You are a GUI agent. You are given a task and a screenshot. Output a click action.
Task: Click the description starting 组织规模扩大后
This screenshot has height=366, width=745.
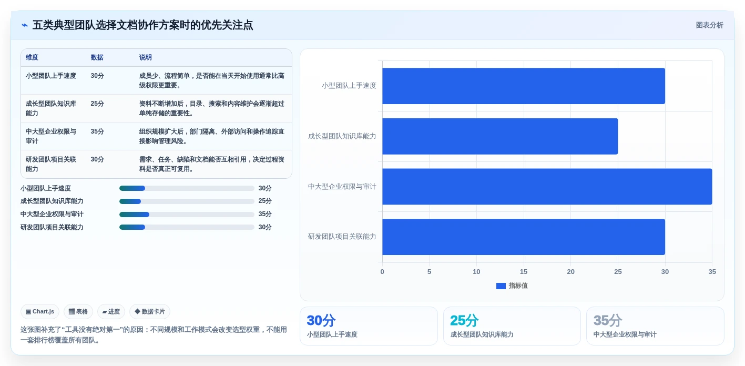212,136
